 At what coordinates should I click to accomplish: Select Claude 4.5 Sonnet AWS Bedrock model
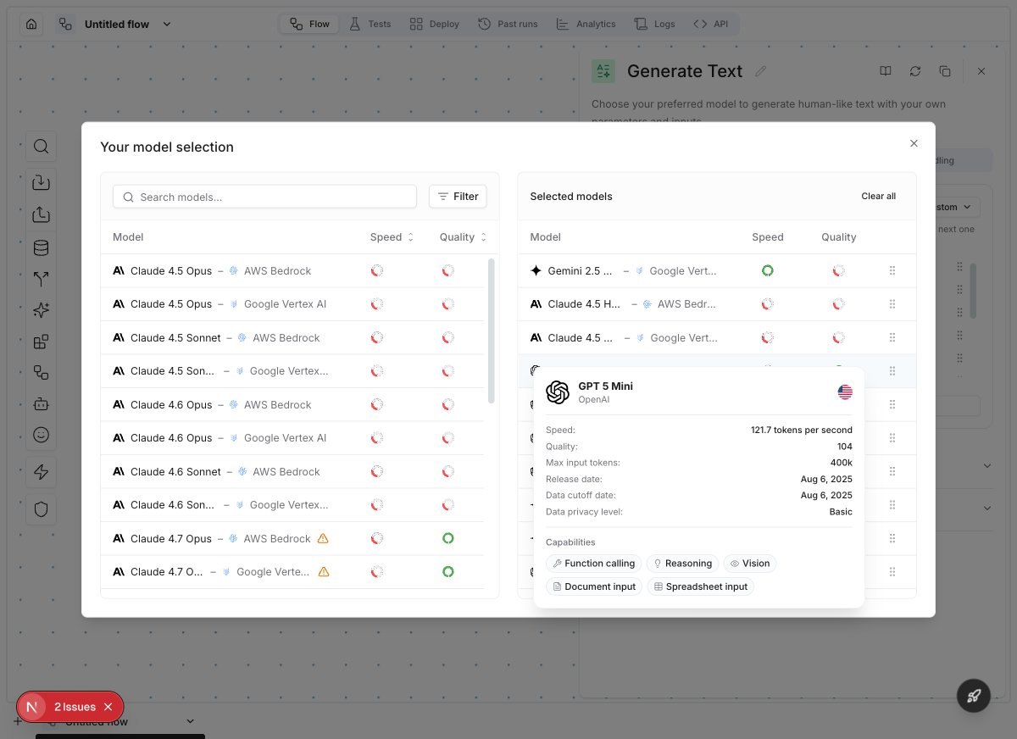click(x=292, y=337)
